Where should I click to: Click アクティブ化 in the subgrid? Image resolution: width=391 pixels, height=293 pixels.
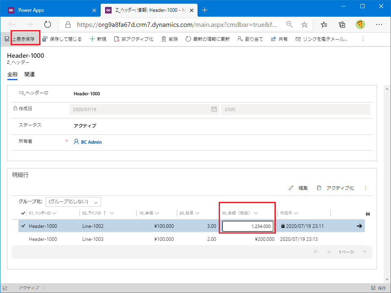tap(335, 188)
